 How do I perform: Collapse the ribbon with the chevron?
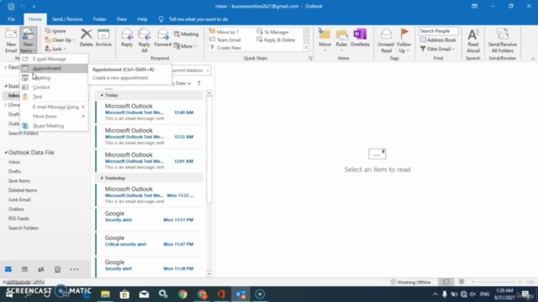[532, 59]
